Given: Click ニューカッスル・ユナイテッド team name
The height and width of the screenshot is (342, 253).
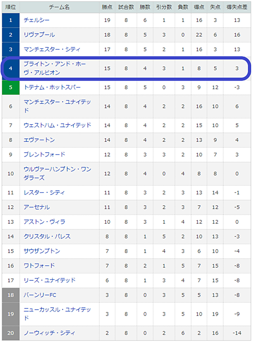Looking at the screenshot, I should pos(57,314).
